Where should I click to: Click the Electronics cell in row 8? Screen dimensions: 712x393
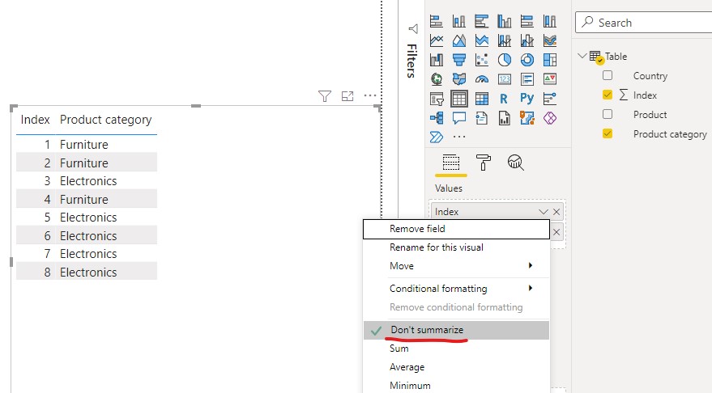point(88,272)
